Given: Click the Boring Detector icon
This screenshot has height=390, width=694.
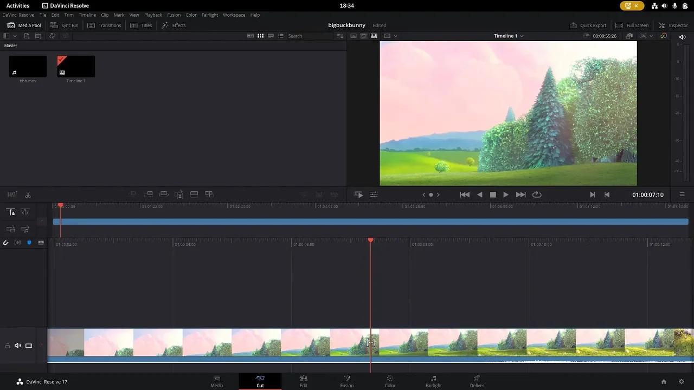Looking at the screenshot, I should click(12, 194).
